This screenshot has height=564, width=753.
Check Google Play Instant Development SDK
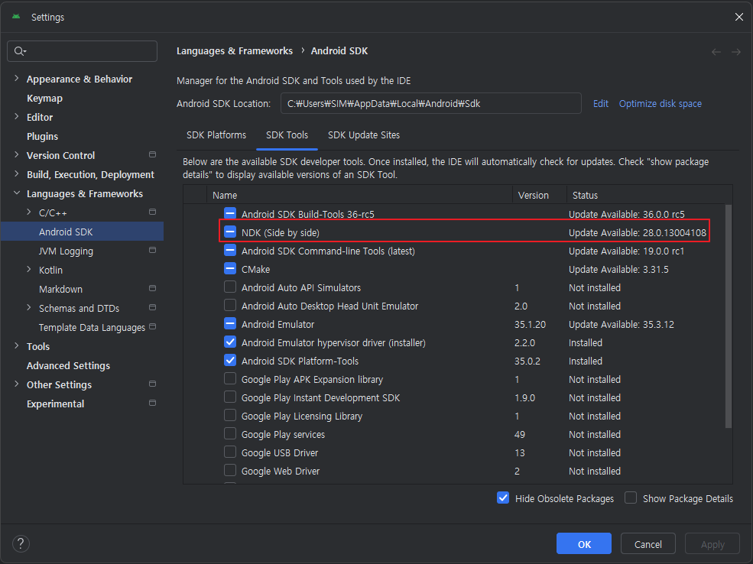click(230, 397)
